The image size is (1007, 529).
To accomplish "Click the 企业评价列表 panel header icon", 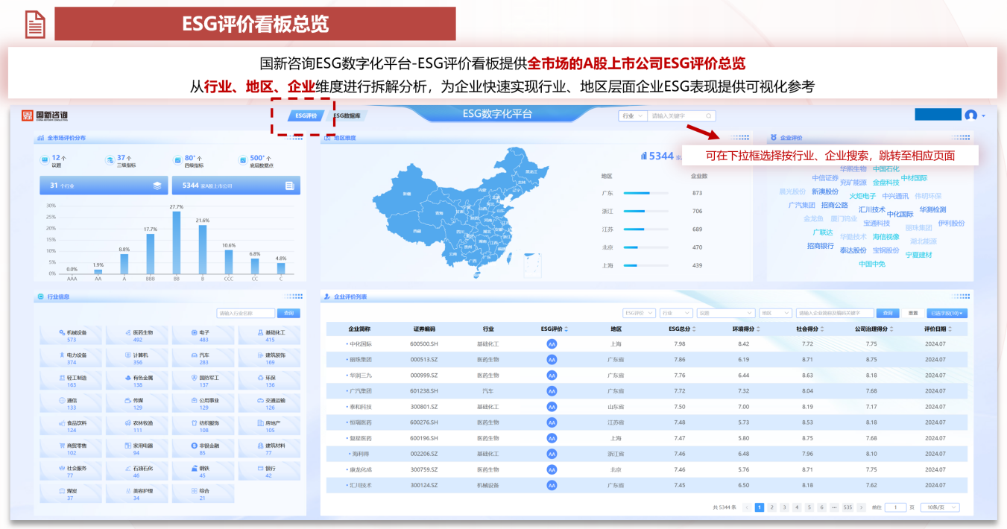I will point(329,296).
